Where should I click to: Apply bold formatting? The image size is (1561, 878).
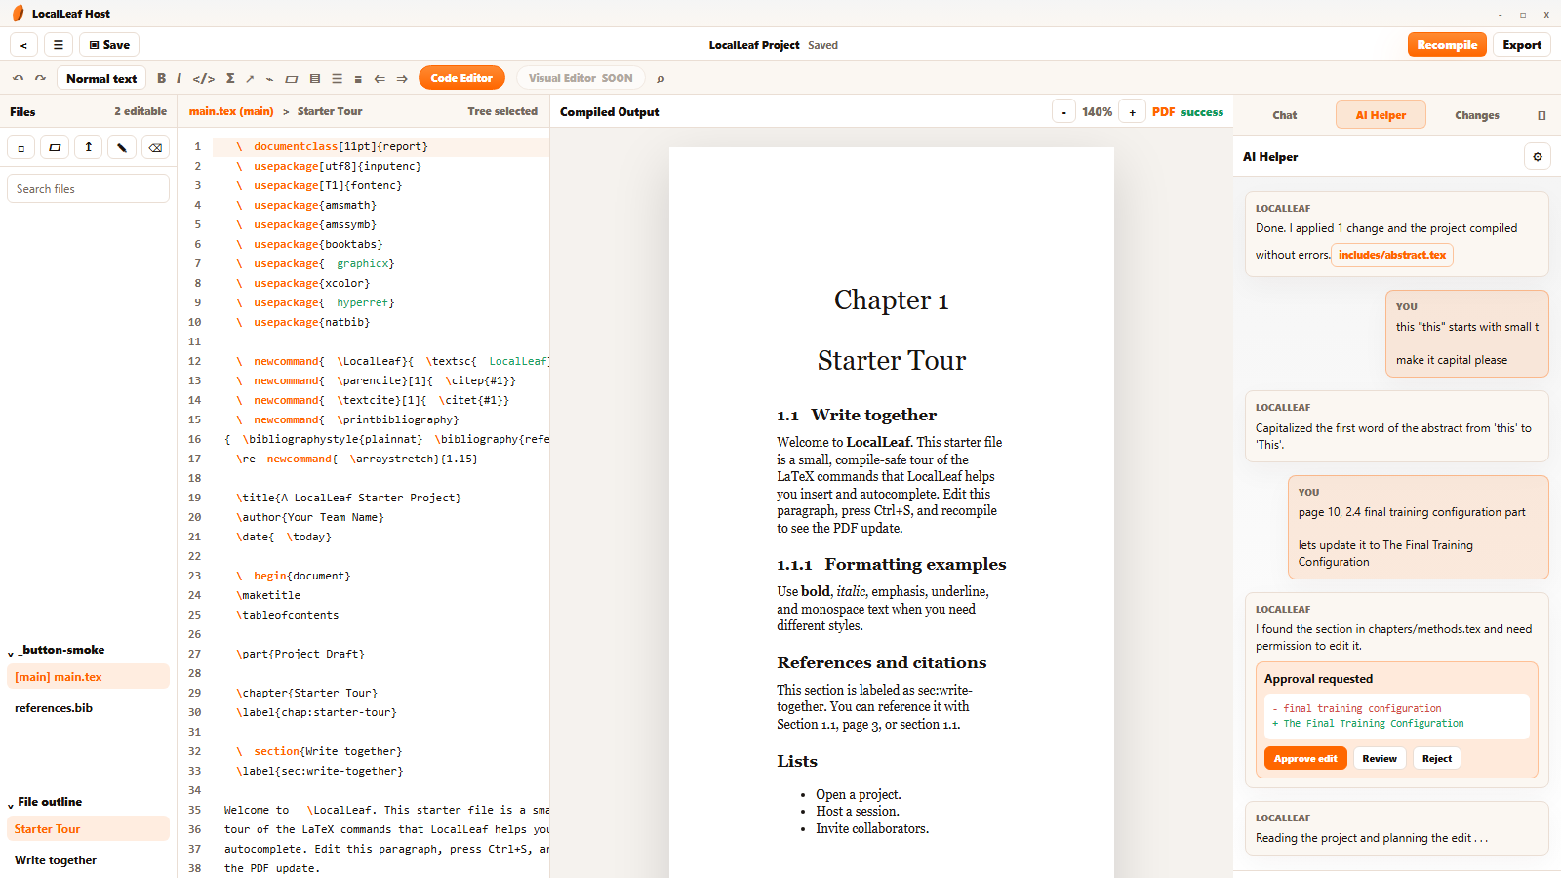(161, 78)
